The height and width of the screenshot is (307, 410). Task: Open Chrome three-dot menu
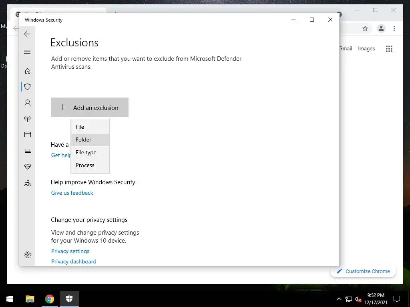coord(394,28)
